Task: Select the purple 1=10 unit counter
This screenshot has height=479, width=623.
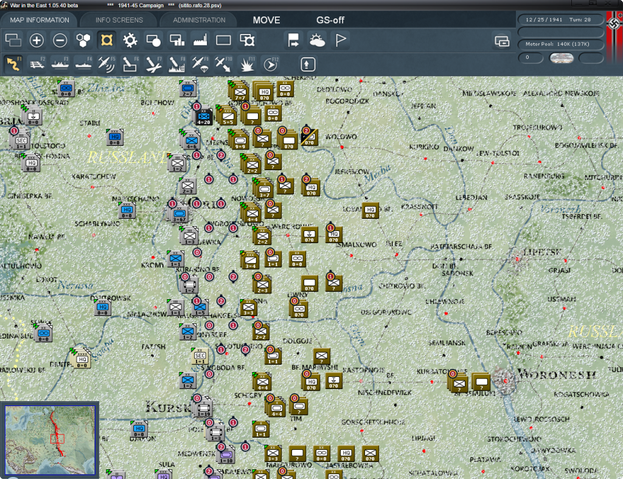Action: point(226,455)
